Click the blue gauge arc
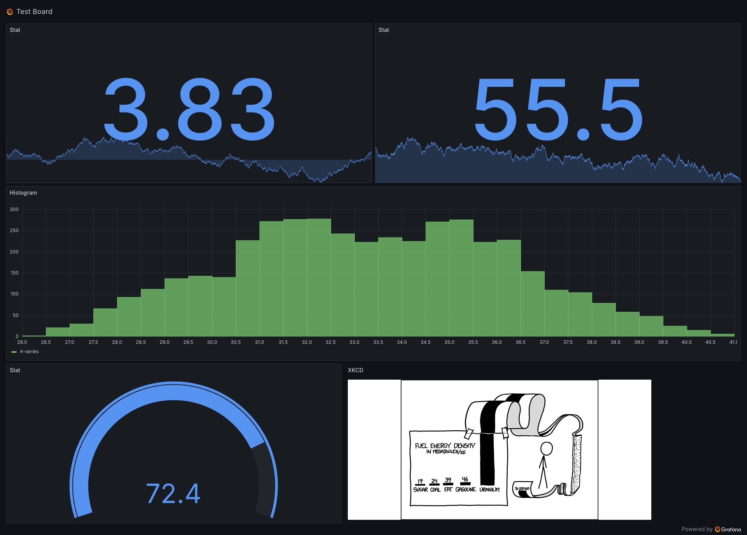This screenshot has width=747, height=535. click(x=173, y=391)
